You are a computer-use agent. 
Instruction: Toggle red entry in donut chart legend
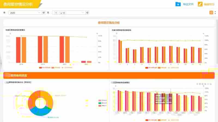coord(102,106)
